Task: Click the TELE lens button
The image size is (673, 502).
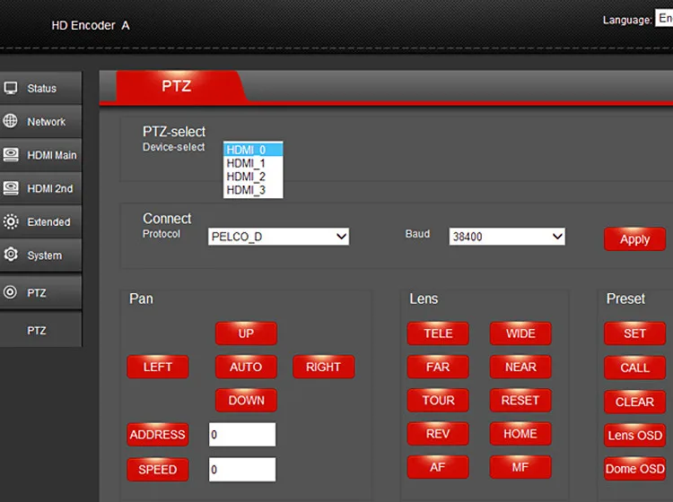Action: click(x=438, y=333)
